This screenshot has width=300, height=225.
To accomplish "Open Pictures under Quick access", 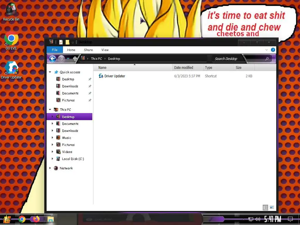I will pos(68,100).
